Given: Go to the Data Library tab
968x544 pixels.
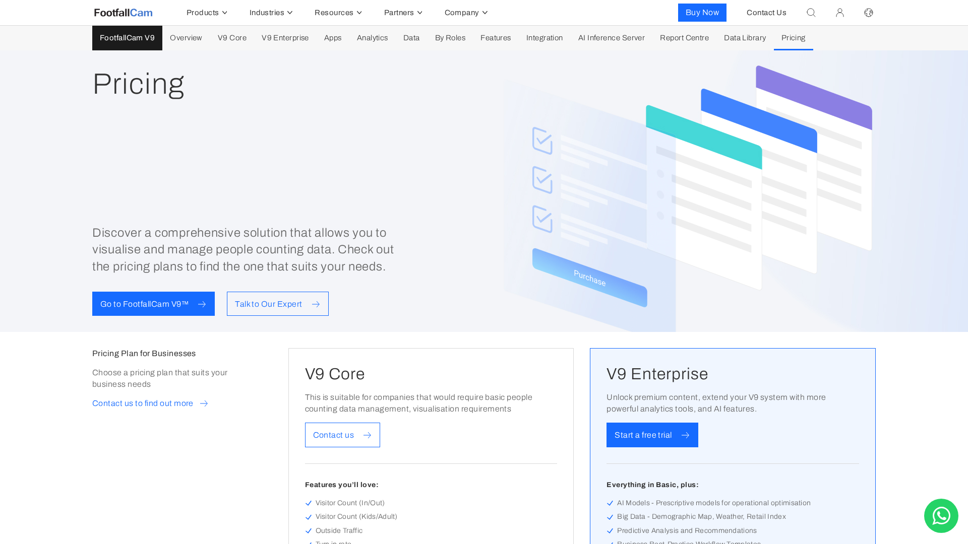Looking at the screenshot, I should tap(745, 38).
